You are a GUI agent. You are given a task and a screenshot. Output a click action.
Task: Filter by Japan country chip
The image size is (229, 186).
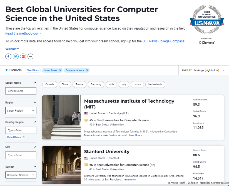click(x=137, y=84)
